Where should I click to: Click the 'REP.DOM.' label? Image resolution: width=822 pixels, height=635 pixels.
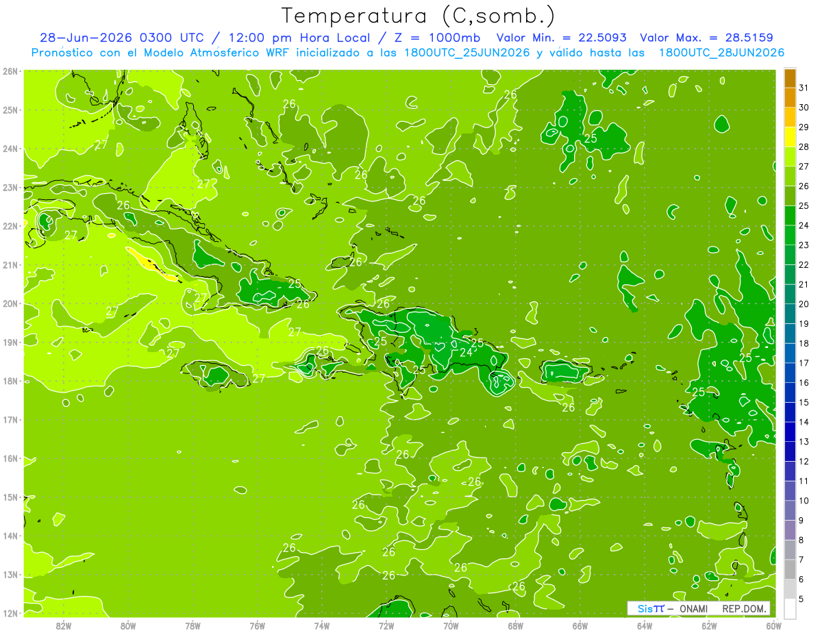pos(745,608)
